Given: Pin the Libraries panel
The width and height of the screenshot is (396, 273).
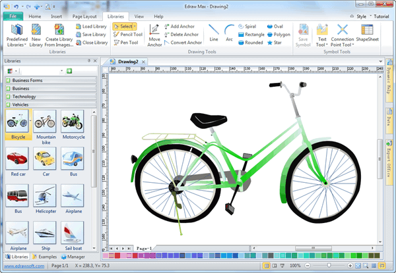Looking at the screenshot, I should click(88, 61).
